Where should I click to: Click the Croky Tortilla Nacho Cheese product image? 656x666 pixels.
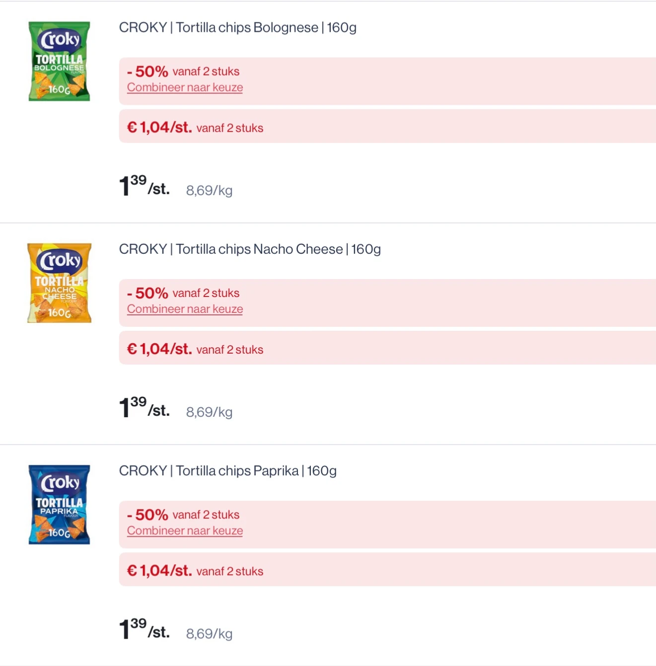coord(59,283)
